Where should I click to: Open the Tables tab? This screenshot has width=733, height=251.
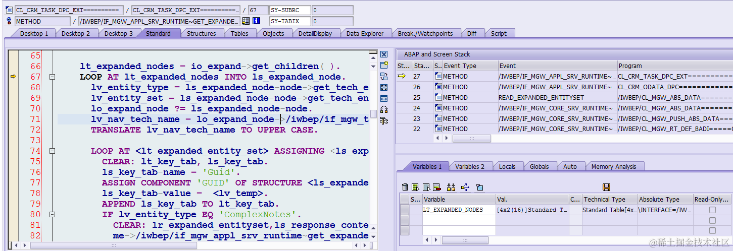pyautogui.click(x=239, y=33)
